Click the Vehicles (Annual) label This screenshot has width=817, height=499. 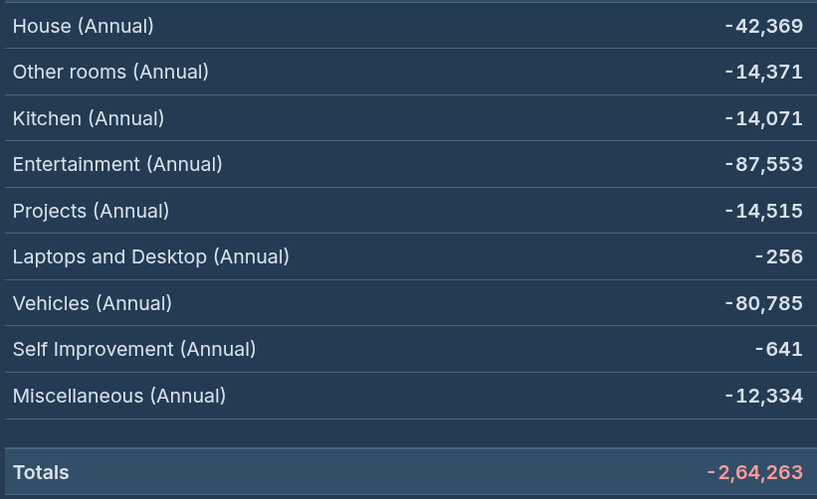[x=92, y=303]
